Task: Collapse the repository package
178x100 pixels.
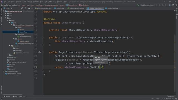Action: pyautogui.click(x=14, y=34)
